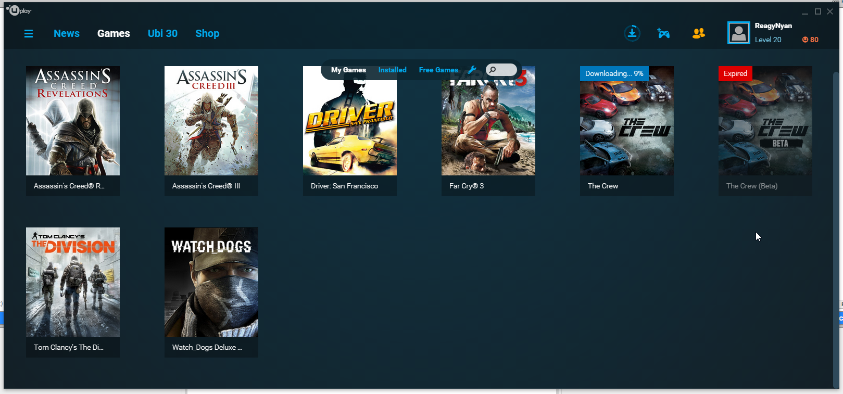843x394 pixels.
Task: Click the ReagyNyan profile avatar
Action: coord(738,33)
